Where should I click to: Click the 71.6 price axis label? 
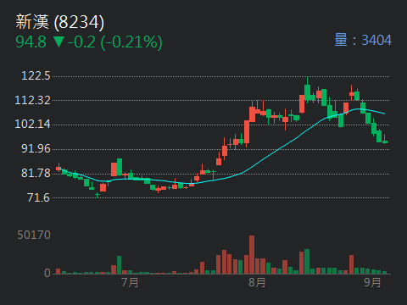[38, 197]
